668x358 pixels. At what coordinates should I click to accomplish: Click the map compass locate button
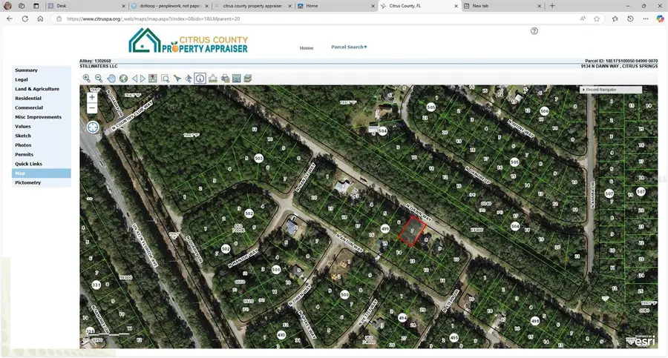click(93, 127)
